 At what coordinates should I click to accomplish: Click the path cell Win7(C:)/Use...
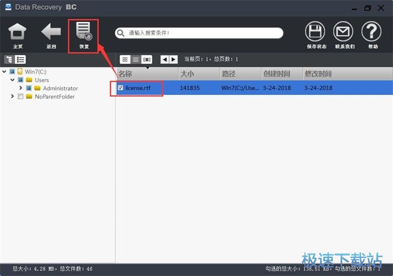pos(240,88)
